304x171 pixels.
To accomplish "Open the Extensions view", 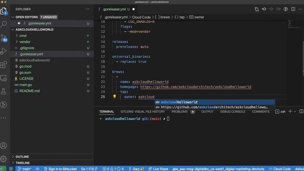I will pos(3,65).
